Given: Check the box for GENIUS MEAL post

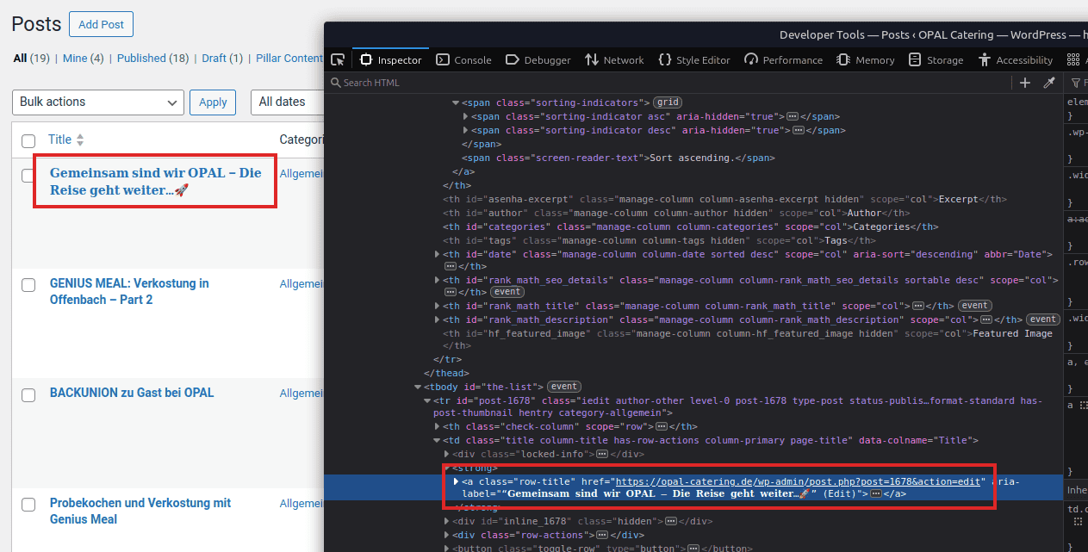Looking at the screenshot, I should point(28,285).
